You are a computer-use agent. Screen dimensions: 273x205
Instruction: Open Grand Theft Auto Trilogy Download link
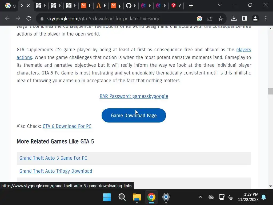[55, 171]
